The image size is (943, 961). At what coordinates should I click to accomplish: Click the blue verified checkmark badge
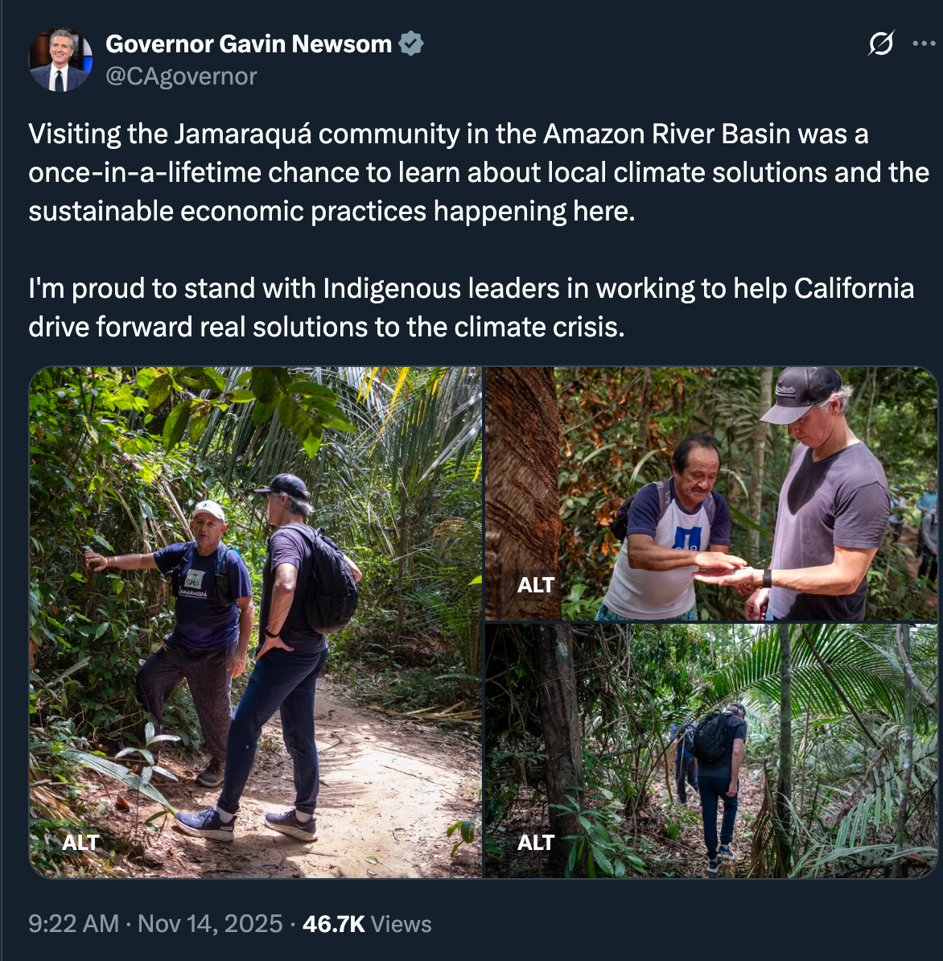point(411,43)
